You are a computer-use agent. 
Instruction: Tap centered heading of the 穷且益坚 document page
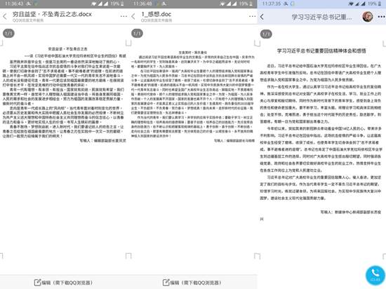67,49
